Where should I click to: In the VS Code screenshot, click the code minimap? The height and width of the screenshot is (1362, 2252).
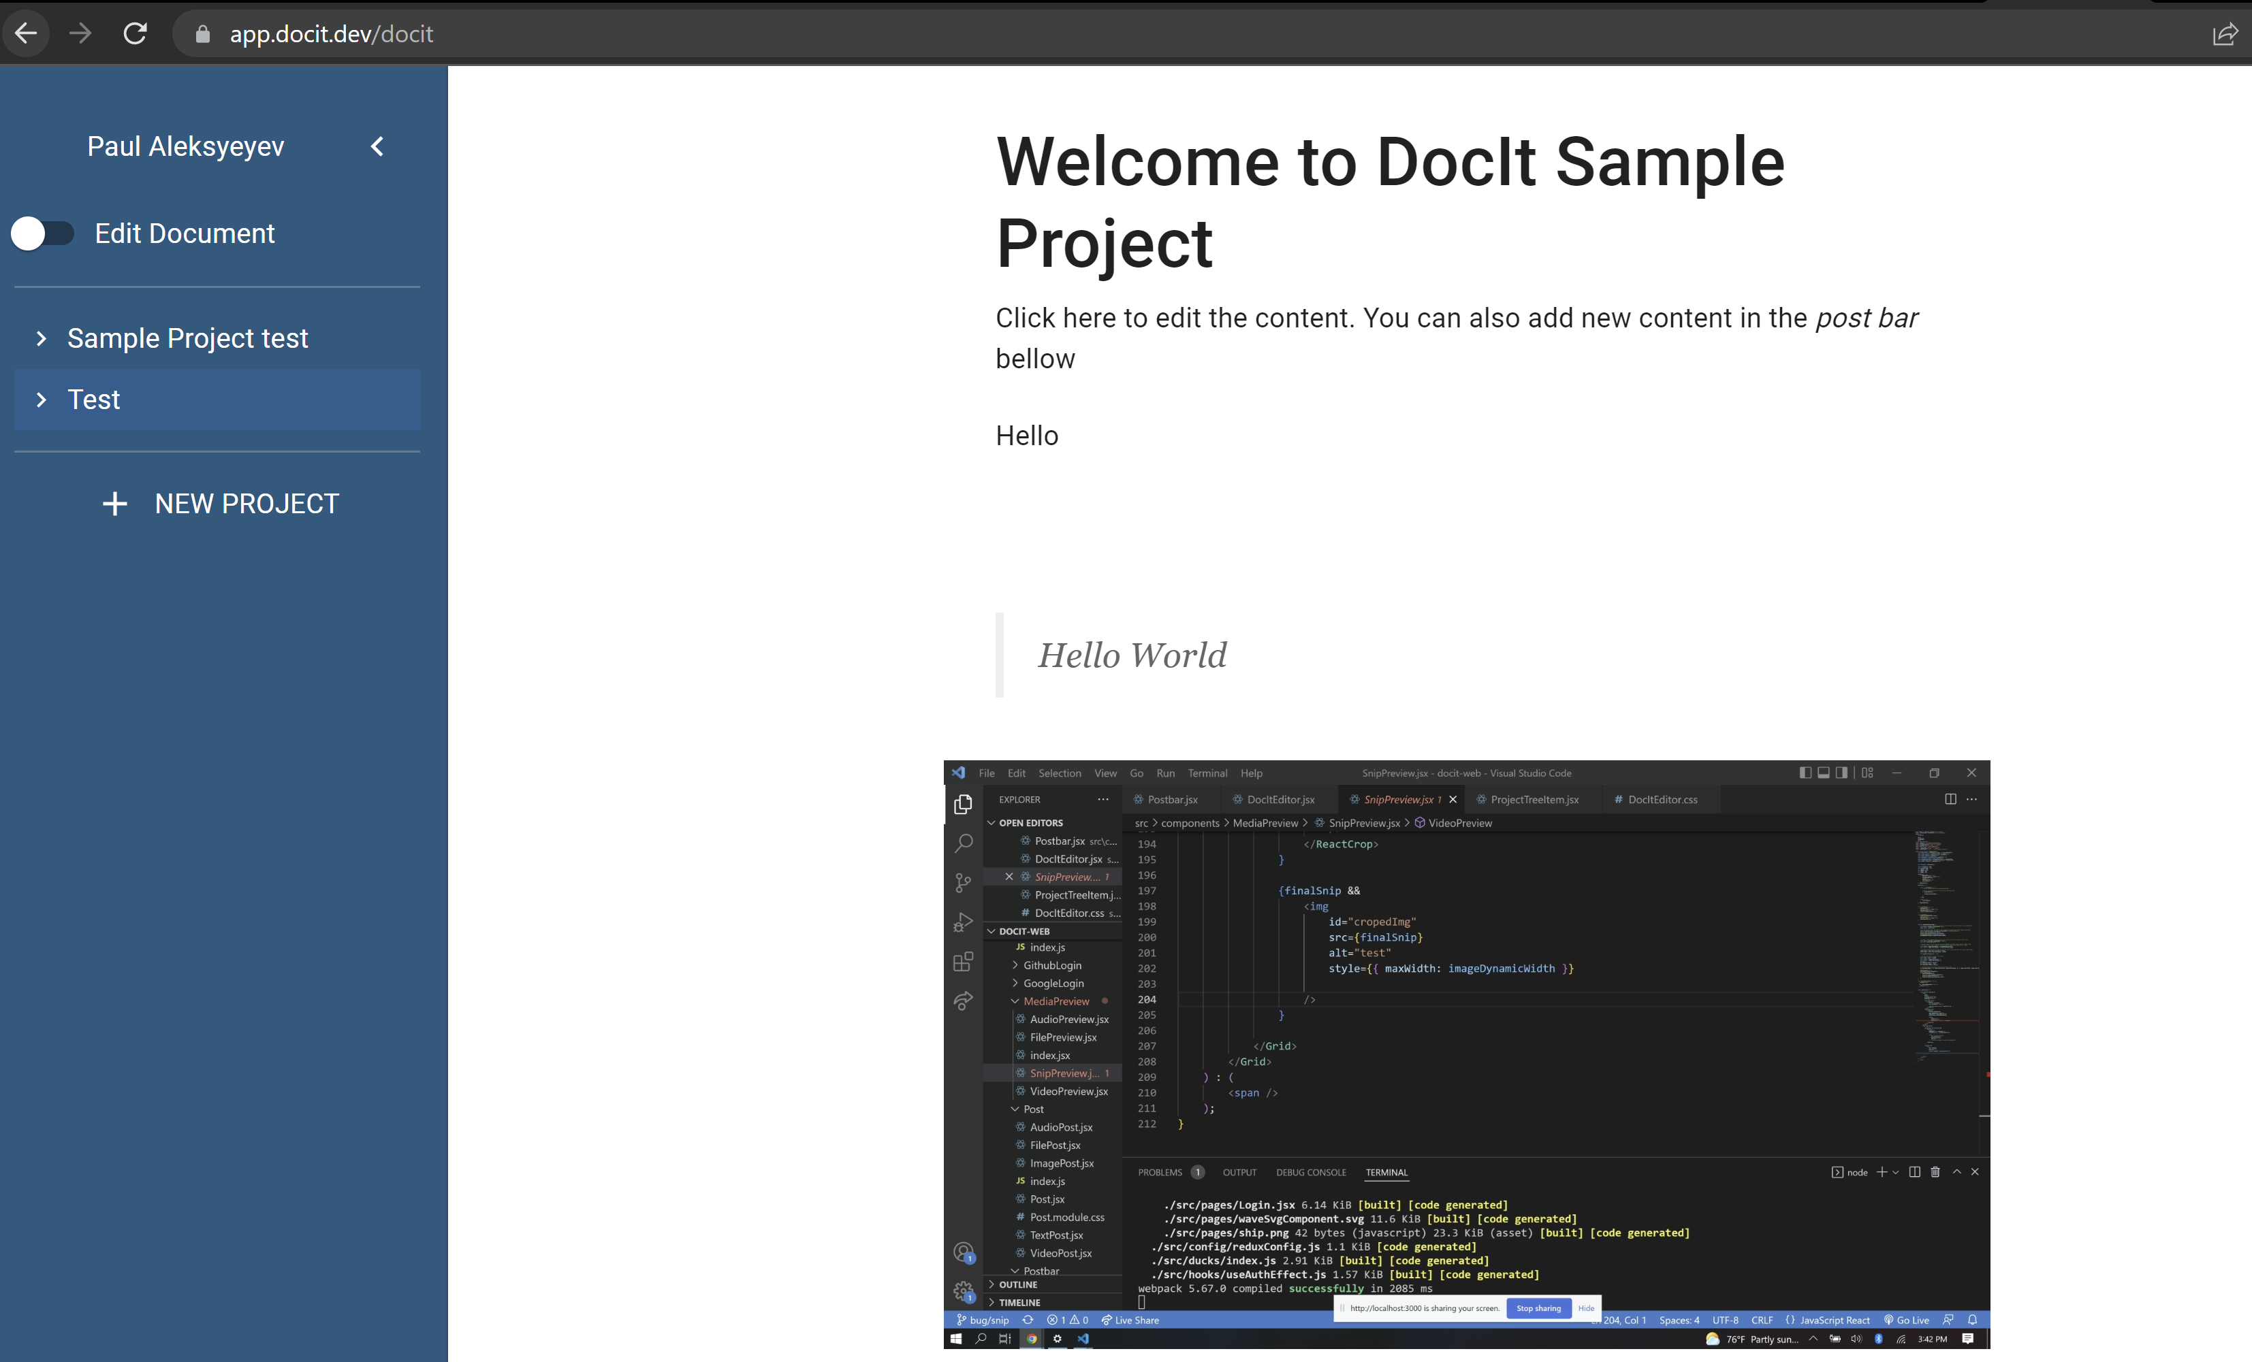pyautogui.click(x=1947, y=945)
